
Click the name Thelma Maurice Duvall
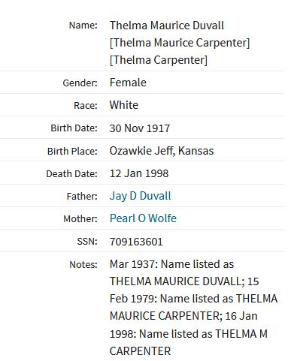click(167, 26)
